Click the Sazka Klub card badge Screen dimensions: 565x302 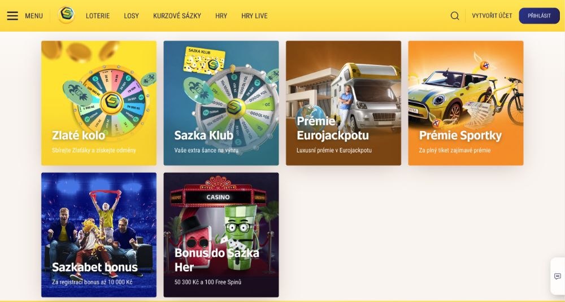[205, 59]
